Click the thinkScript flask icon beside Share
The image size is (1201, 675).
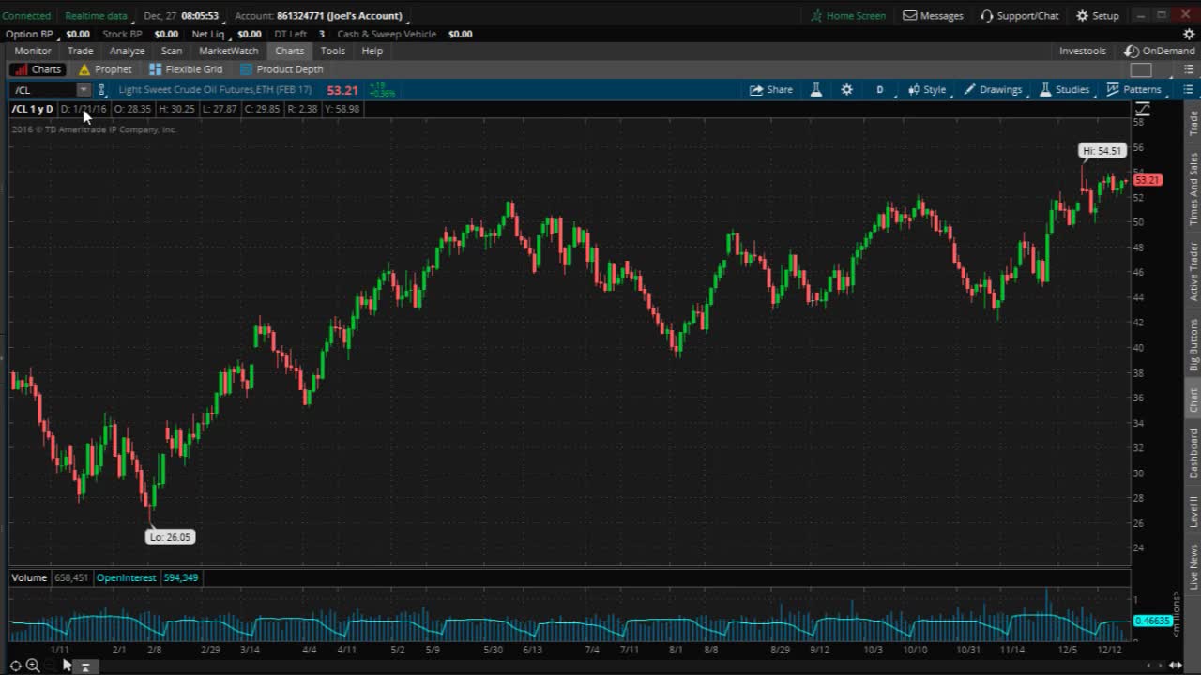pos(816,90)
